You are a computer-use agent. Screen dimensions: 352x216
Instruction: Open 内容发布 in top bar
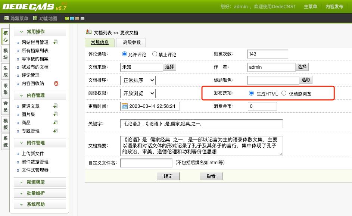[334, 6]
